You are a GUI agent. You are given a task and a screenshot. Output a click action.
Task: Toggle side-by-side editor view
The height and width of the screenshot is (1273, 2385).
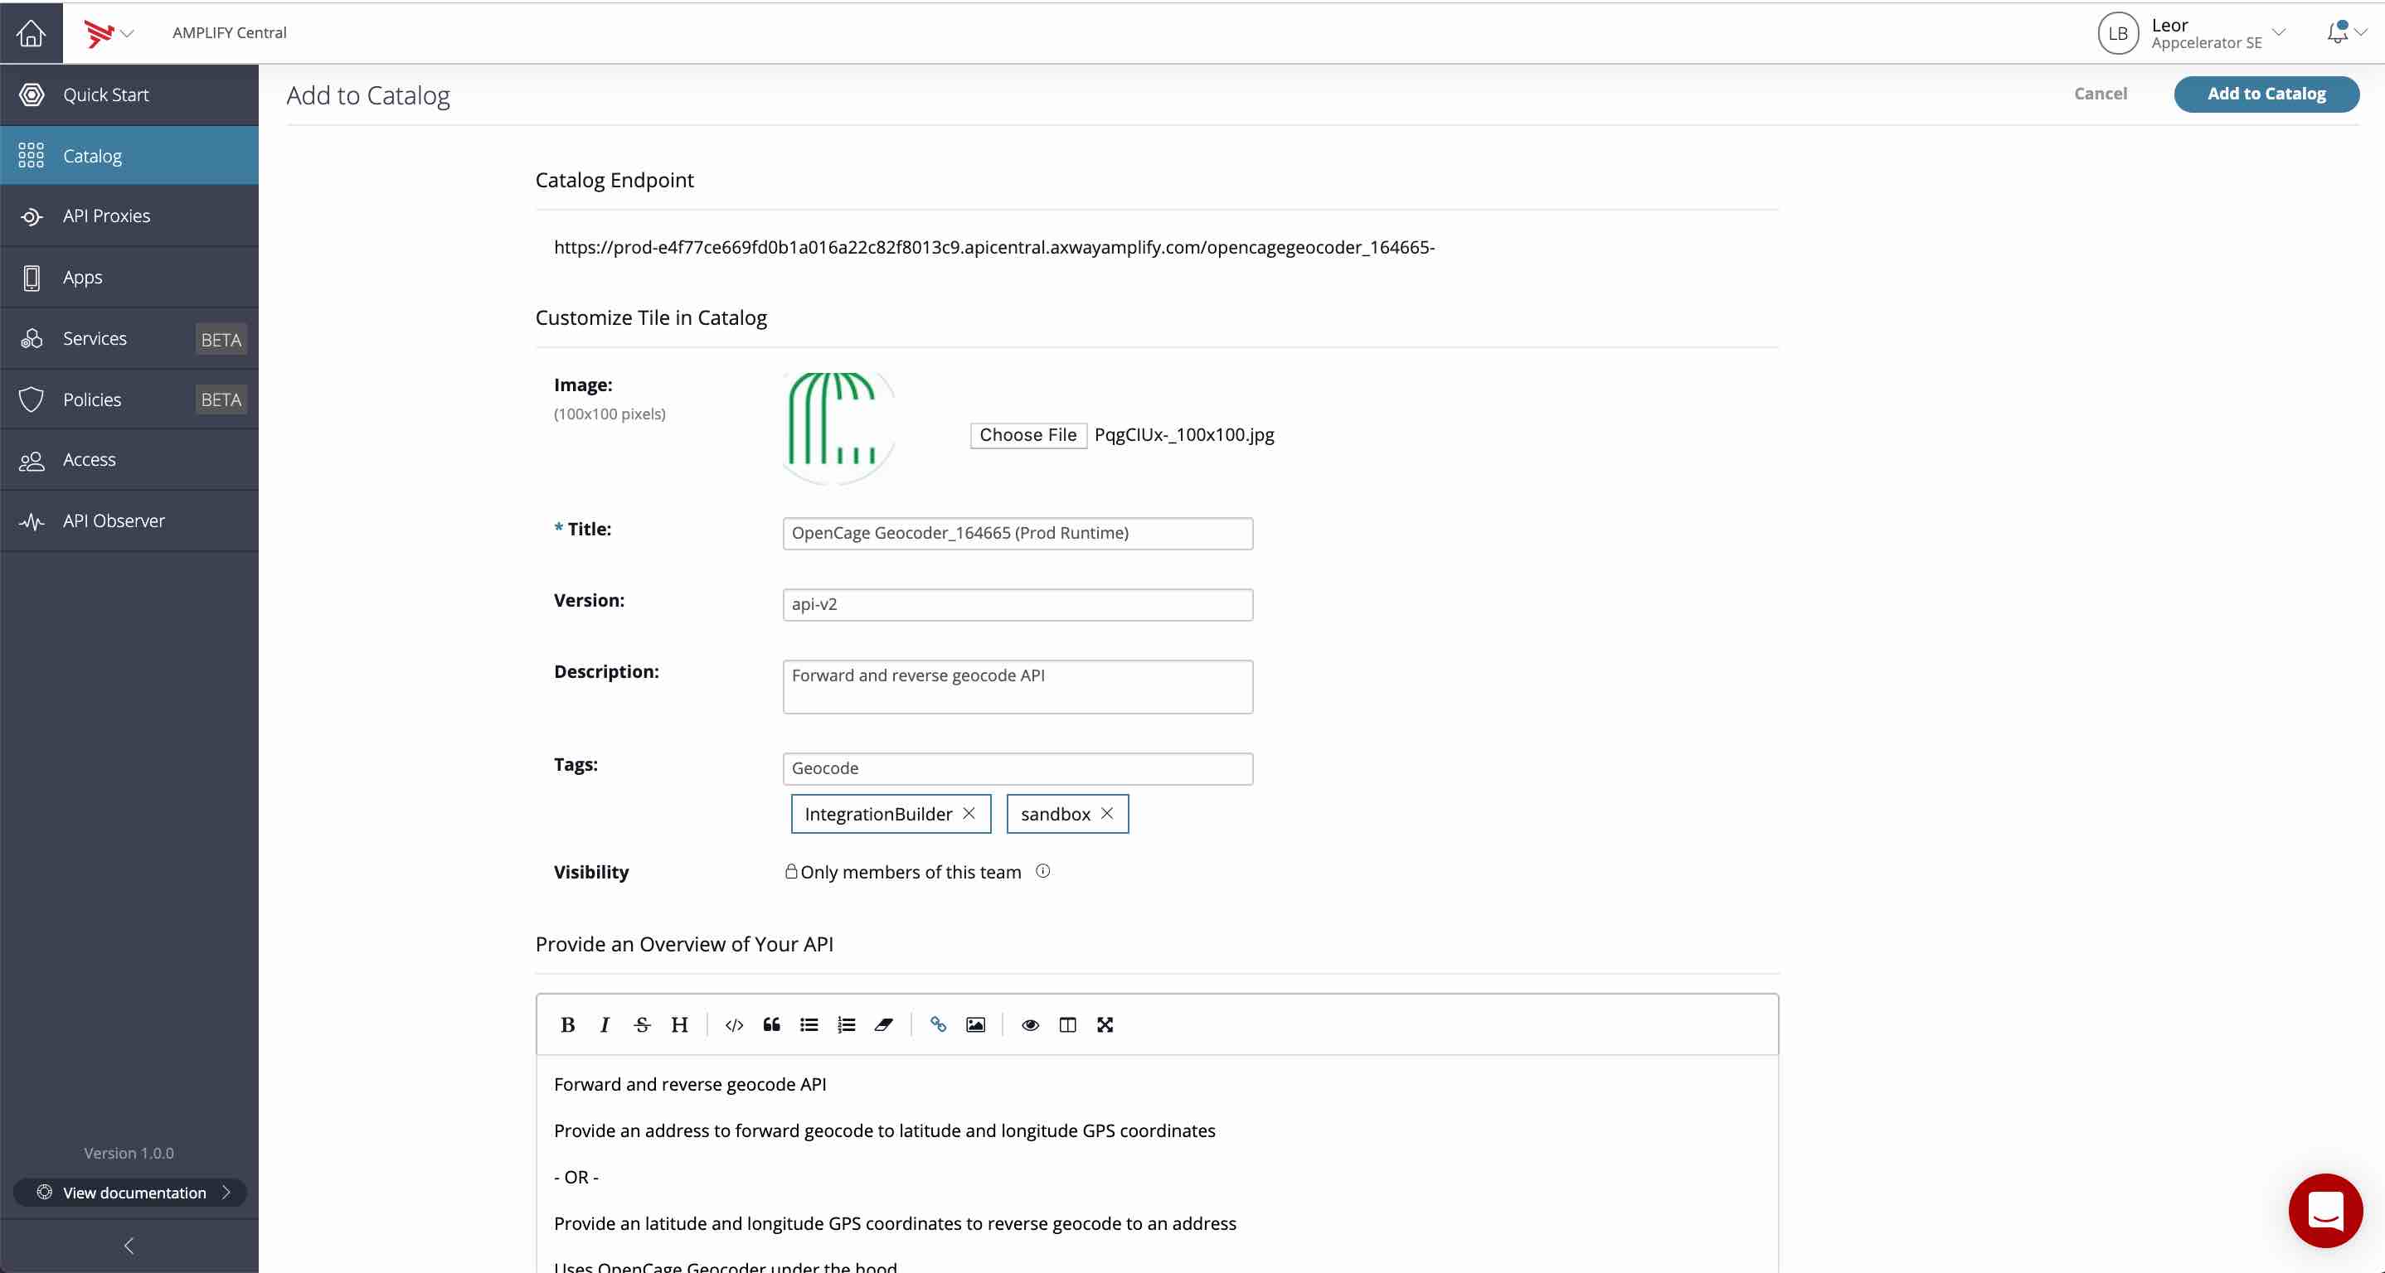click(x=1067, y=1024)
